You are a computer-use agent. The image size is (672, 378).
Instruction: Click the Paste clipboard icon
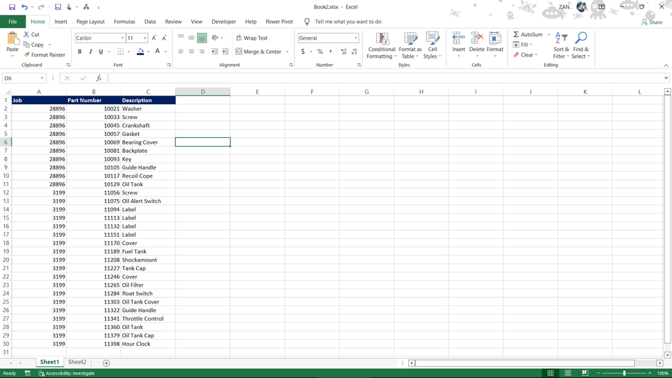tap(12, 40)
